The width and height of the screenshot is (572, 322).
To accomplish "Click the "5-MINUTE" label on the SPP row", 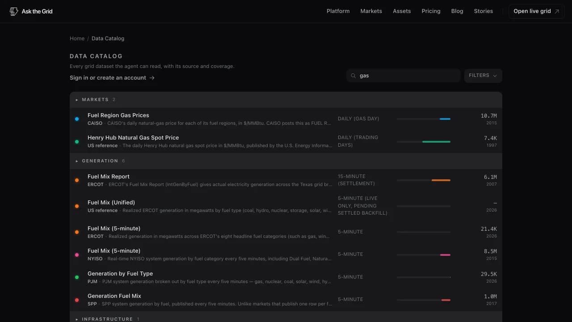I will coord(350,300).
